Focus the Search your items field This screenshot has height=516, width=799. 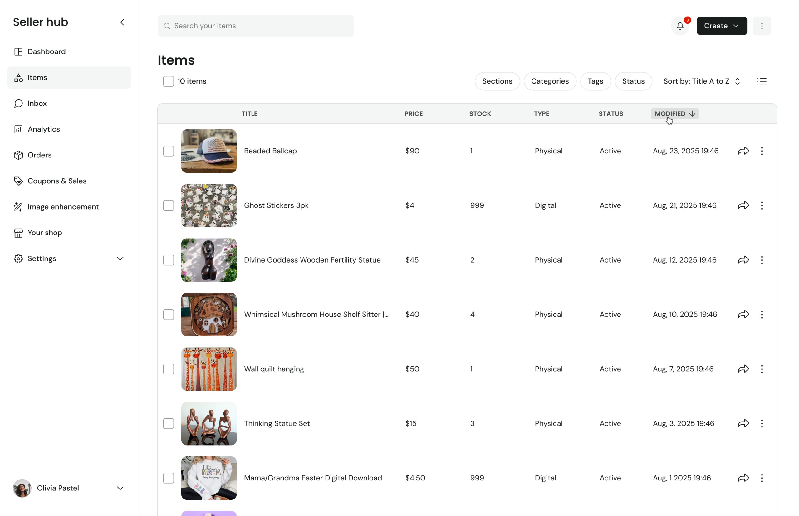[255, 26]
